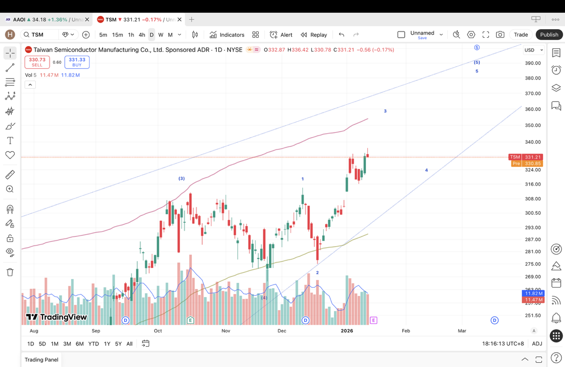This screenshot has width=565, height=367.
Task: Click the BUY 331.33 button
Action: coord(77,62)
